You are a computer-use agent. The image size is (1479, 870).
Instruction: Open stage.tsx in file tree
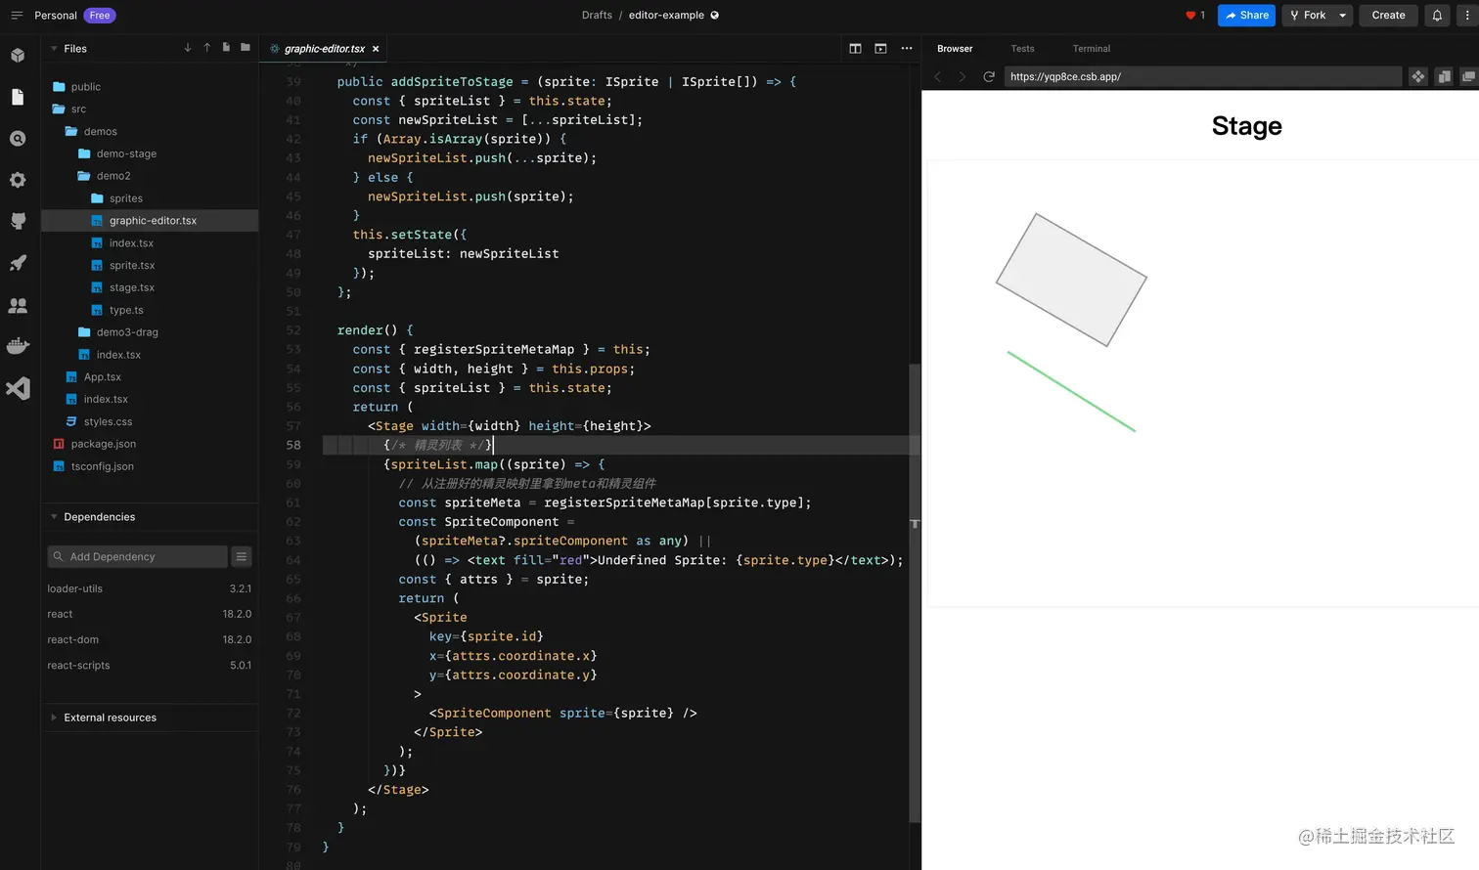click(x=150, y=287)
